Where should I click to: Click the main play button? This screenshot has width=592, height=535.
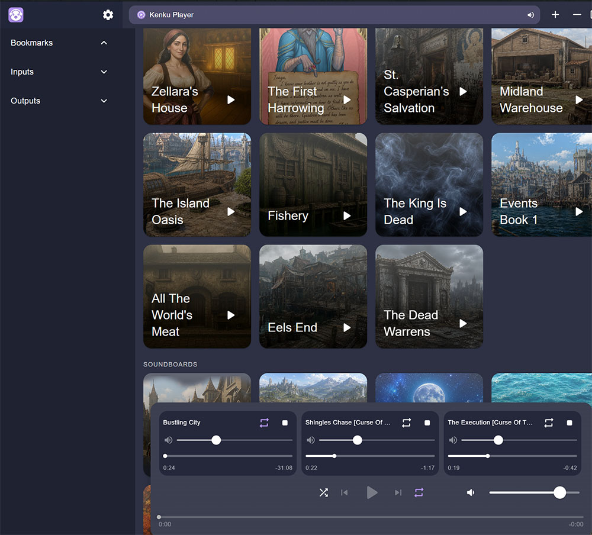click(x=372, y=492)
